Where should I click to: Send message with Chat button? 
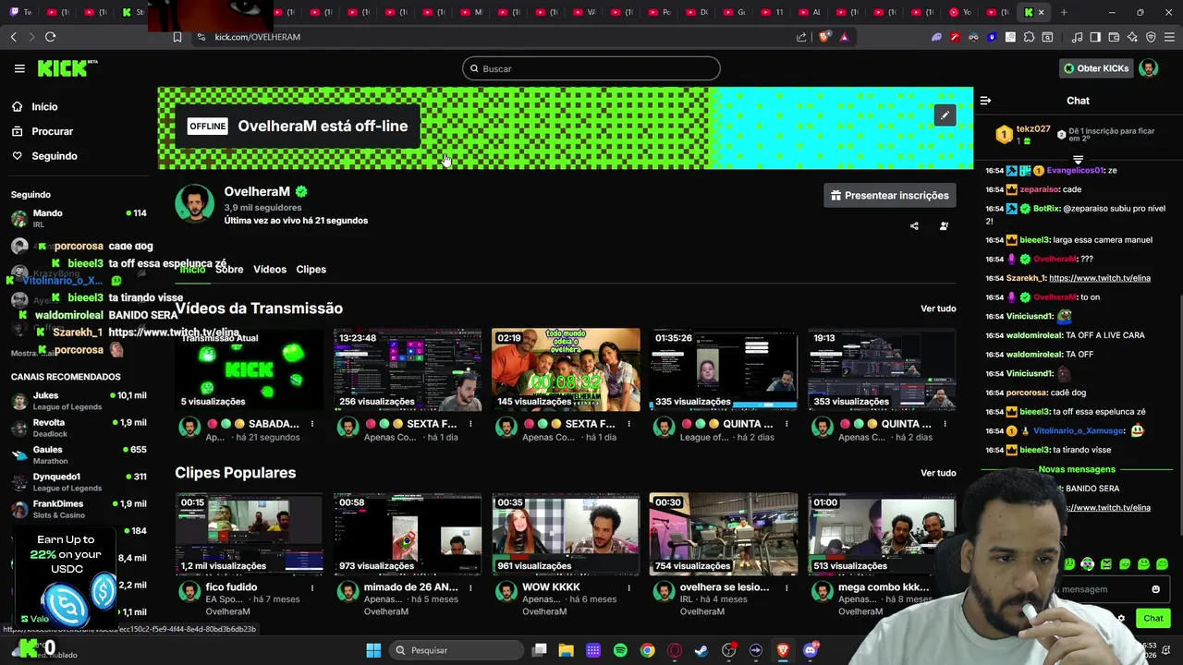(x=1153, y=619)
